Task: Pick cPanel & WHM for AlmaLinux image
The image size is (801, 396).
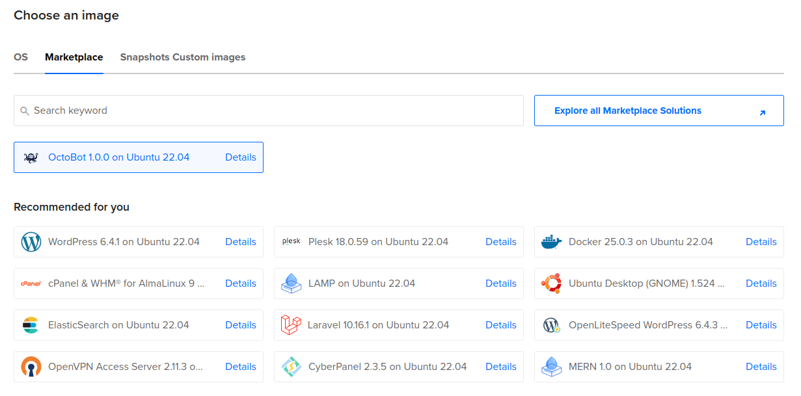Action: 139,284
